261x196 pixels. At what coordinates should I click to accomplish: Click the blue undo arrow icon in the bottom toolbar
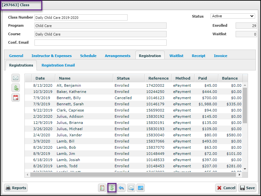pos(121,188)
